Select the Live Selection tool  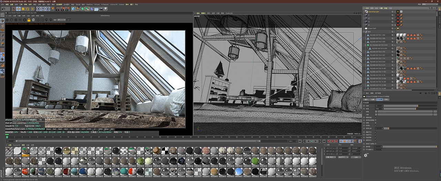tap(14, 9)
